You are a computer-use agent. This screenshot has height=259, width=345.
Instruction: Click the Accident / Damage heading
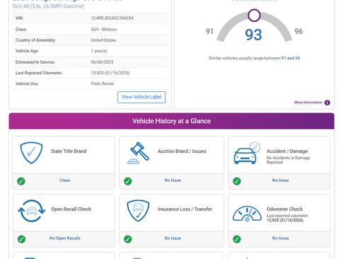[287, 151]
